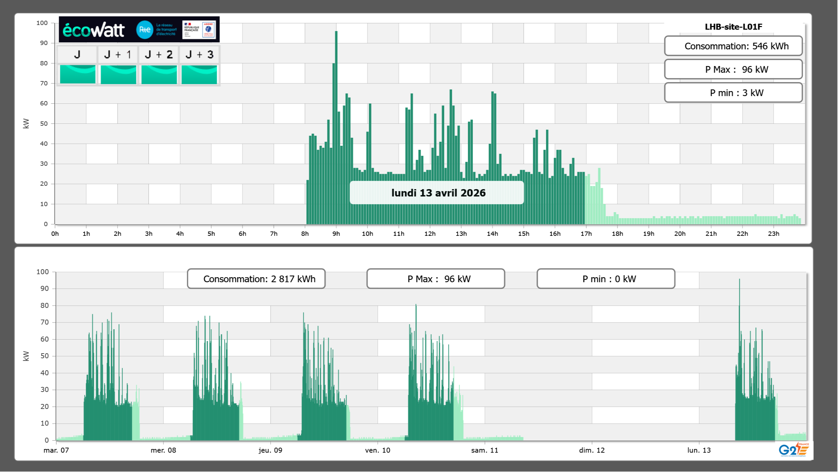Click the LHB-site-L01F site title

[x=733, y=27]
